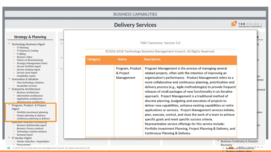The width and height of the screenshot is (271, 152).
Task: Select the 'Description' table column header
Action: [x=152, y=59]
